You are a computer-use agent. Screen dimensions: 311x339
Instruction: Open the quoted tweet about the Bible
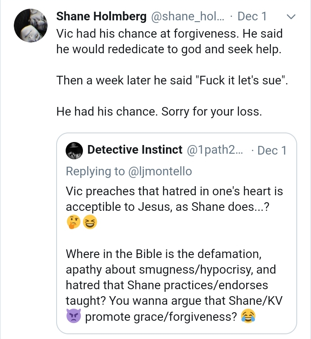coord(176,233)
